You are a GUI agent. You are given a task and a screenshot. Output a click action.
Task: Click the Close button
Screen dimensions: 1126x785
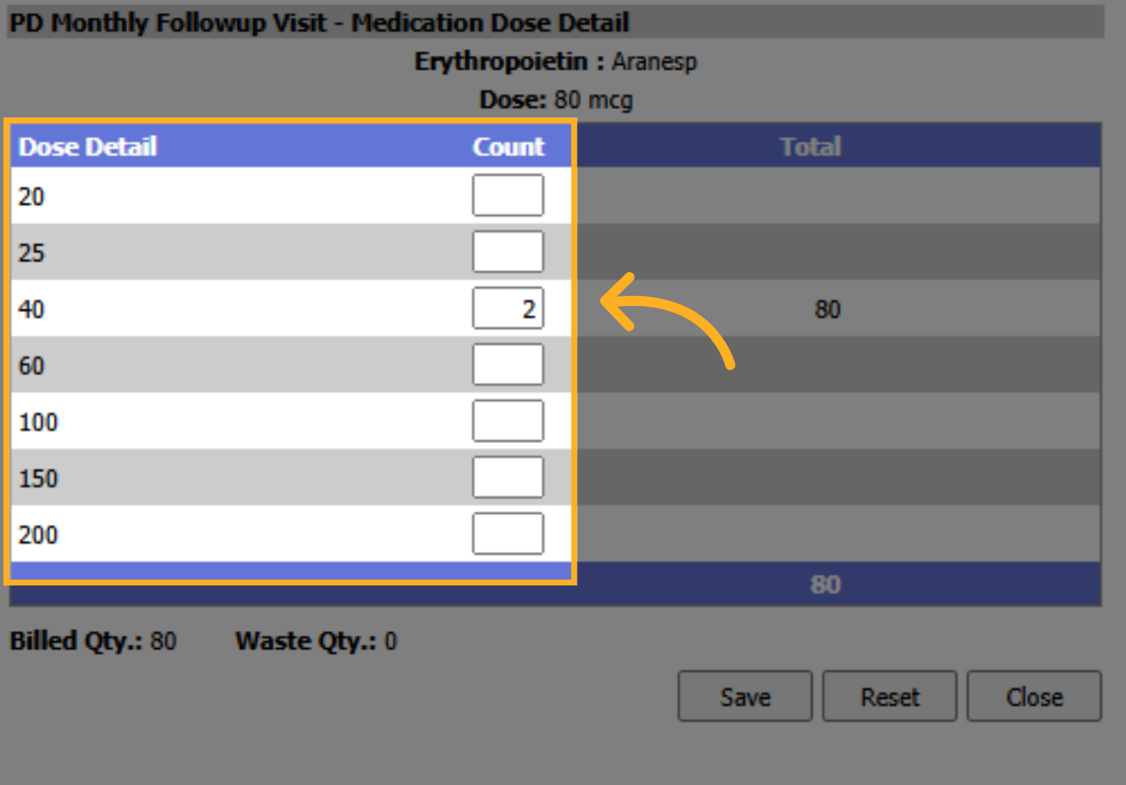(x=1034, y=696)
